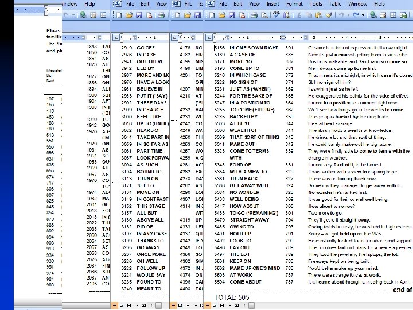Click horizontal scrollbar thumb in second window
Screen dimensions: 413x310
coord(158,305)
